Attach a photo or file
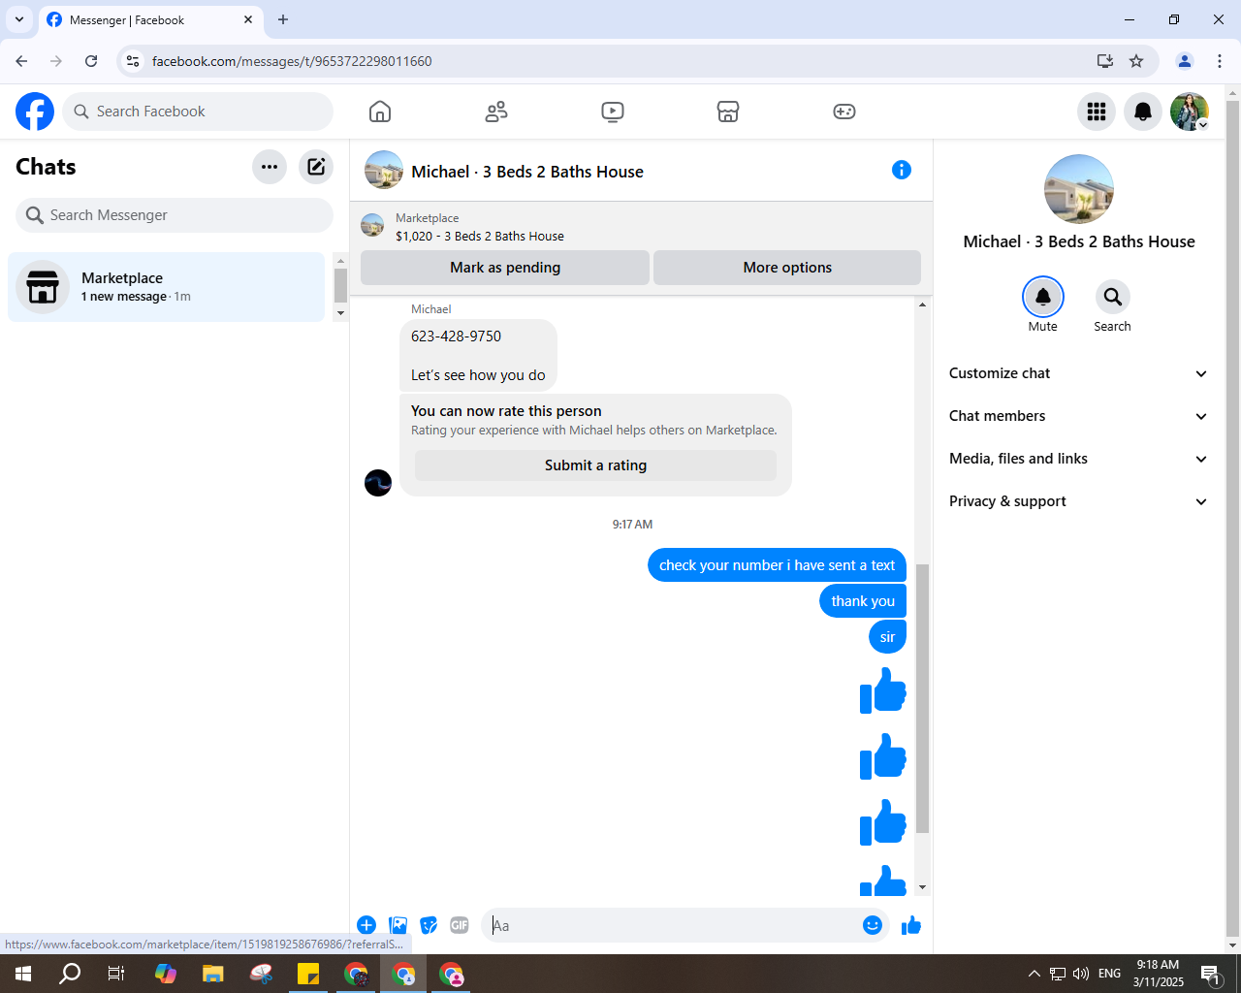Image resolution: width=1241 pixels, height=993 pixels. point(398,925)
